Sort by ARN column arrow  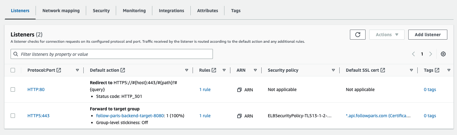coord(255,70)
